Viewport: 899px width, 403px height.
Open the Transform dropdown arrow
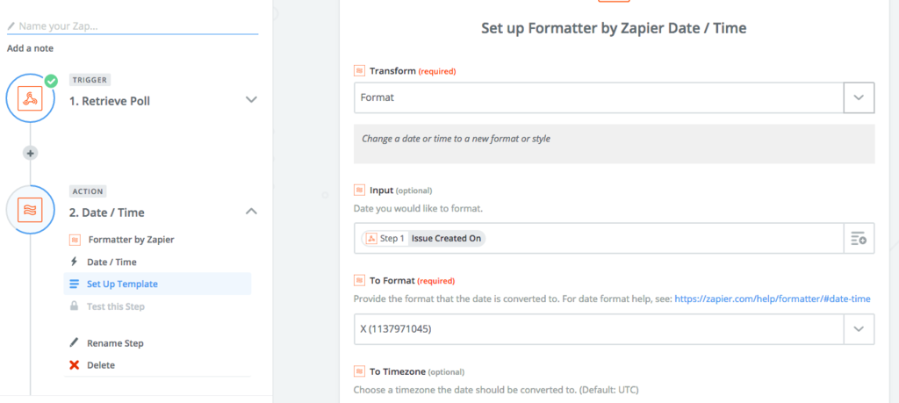[858, 97]
